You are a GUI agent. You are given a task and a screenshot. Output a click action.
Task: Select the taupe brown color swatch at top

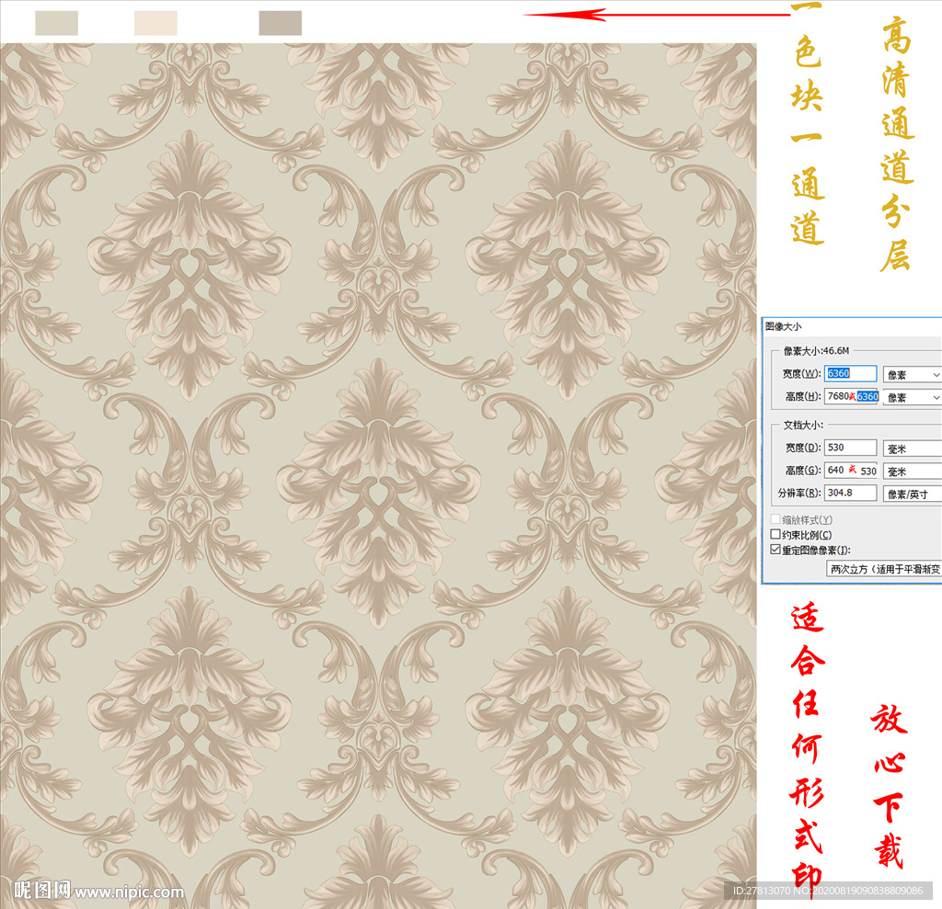pyautogui.click(x=281, y=23)
